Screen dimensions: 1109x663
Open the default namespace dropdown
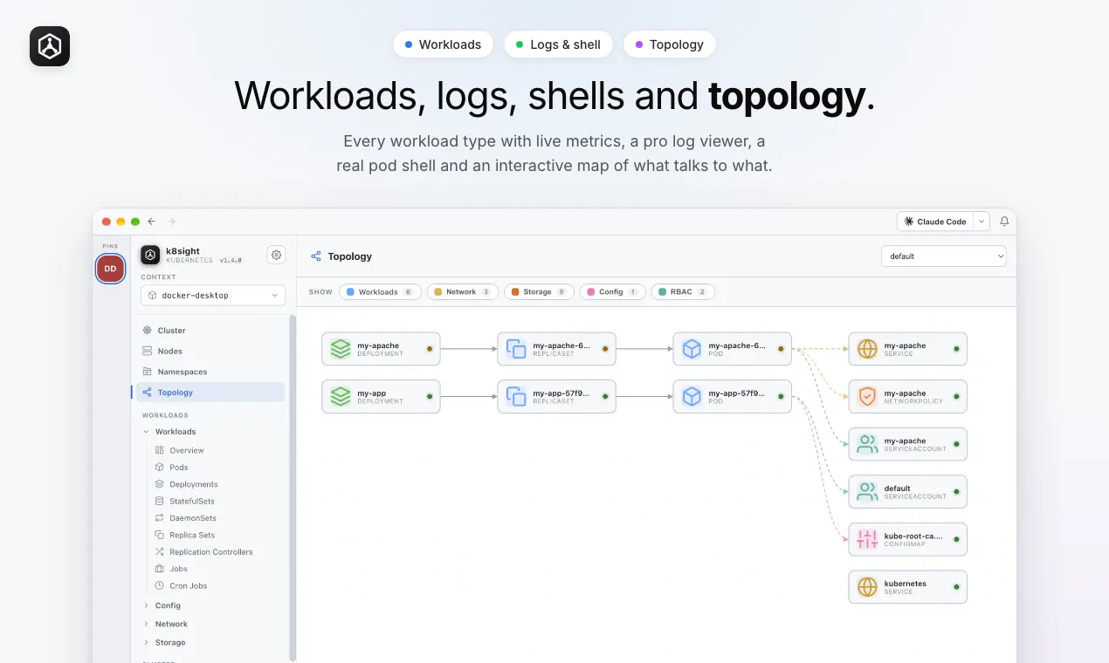point(943,256)
